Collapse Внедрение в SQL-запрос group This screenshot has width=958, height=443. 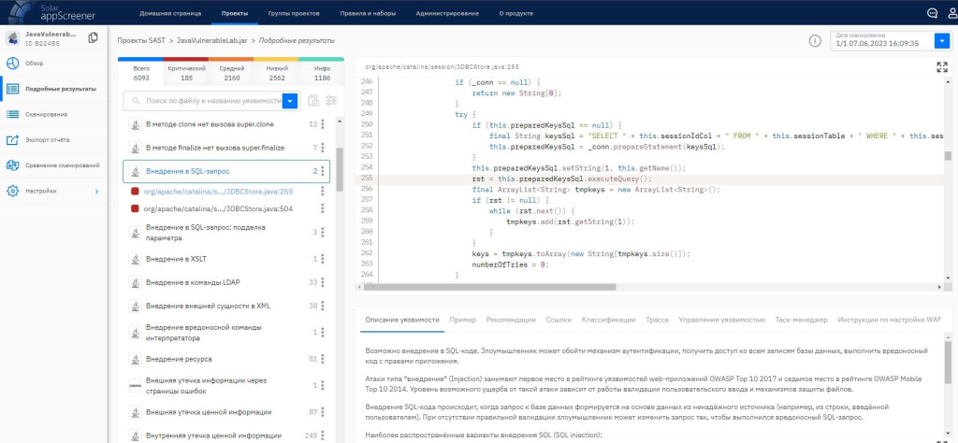coord(188,171)
